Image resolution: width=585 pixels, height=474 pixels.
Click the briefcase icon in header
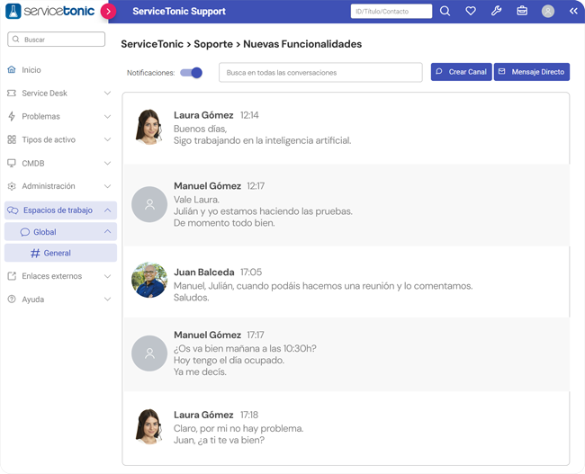[x=522, y=11]
